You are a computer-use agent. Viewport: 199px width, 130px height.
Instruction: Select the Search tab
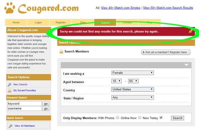(105, 23)
